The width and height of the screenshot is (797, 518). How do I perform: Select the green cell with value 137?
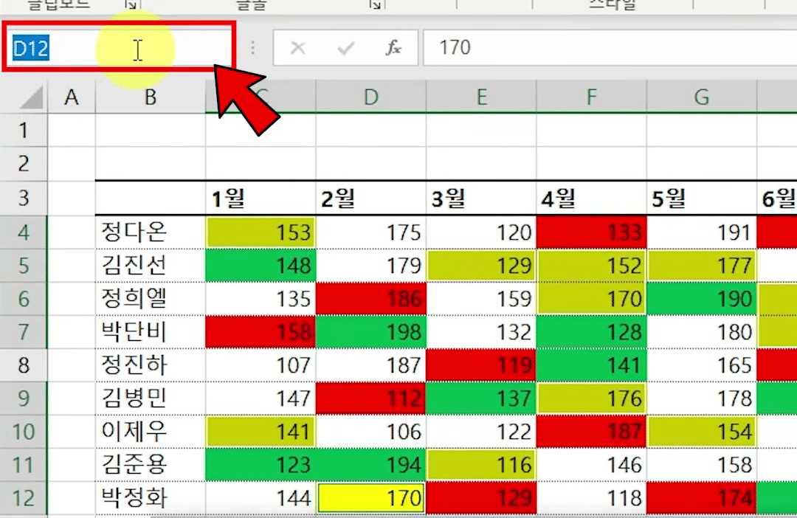click(x=481, y=398)
